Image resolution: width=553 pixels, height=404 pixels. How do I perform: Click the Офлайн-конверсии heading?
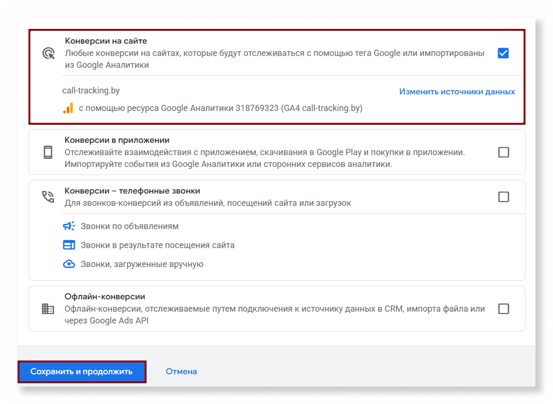tap(105, 297)
